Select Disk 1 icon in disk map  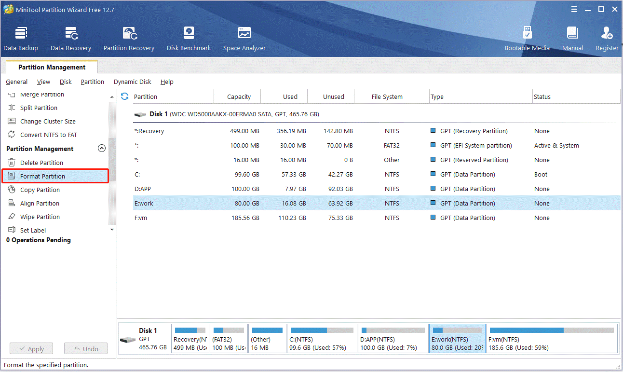(x=128, y=340)
